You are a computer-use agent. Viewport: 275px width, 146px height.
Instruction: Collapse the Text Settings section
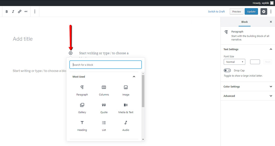248,49
